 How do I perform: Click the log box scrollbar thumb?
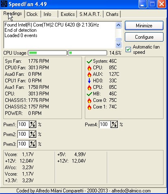118,39
